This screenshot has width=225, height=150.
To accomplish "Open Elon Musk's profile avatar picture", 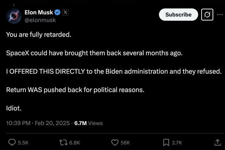I will tap(14, 16).
